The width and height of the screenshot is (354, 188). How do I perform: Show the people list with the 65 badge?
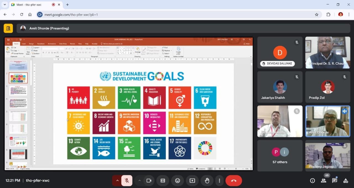click(x=324, y=181)
